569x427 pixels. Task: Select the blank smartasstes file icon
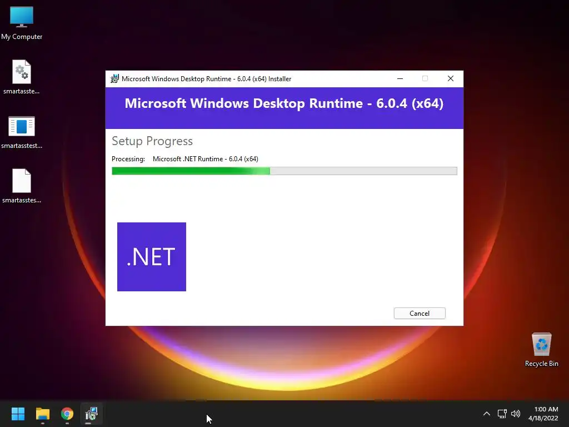pyautogui.click(x=22, y=186)
